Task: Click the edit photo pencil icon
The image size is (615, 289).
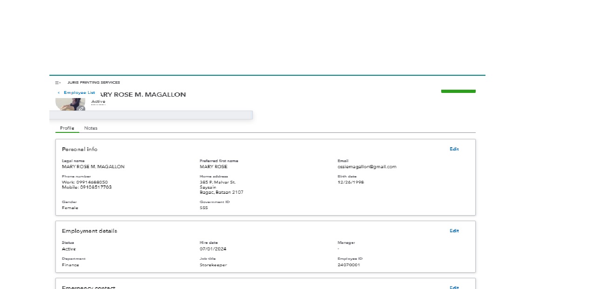Action: [x=81, y=108]
